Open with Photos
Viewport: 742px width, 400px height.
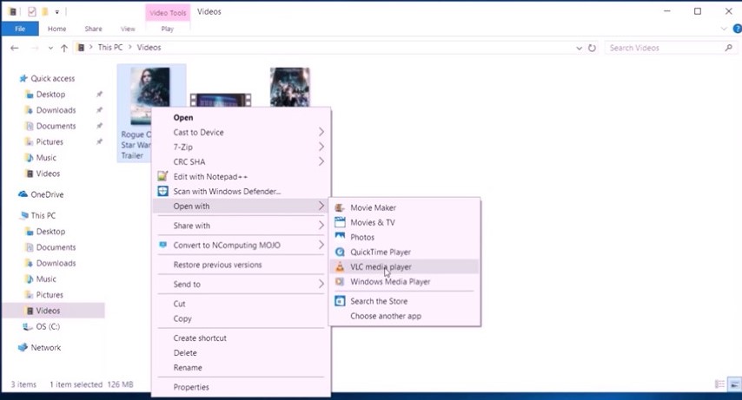pos(404,237)
